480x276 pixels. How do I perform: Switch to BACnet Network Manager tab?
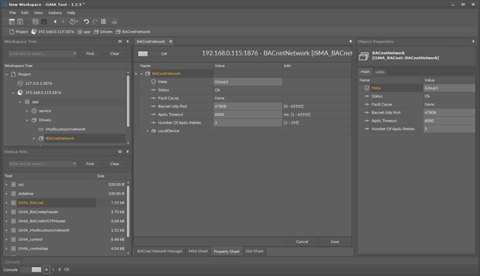[x=160, y=251]
